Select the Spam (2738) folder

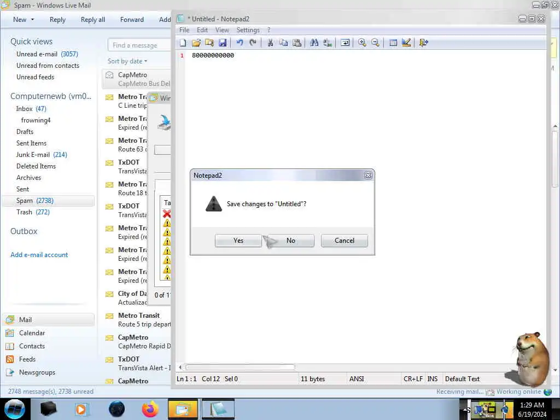(48, 201)
